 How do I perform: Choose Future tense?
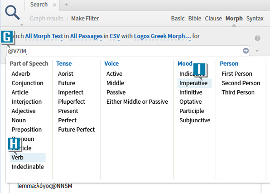(x=67, y=83)
